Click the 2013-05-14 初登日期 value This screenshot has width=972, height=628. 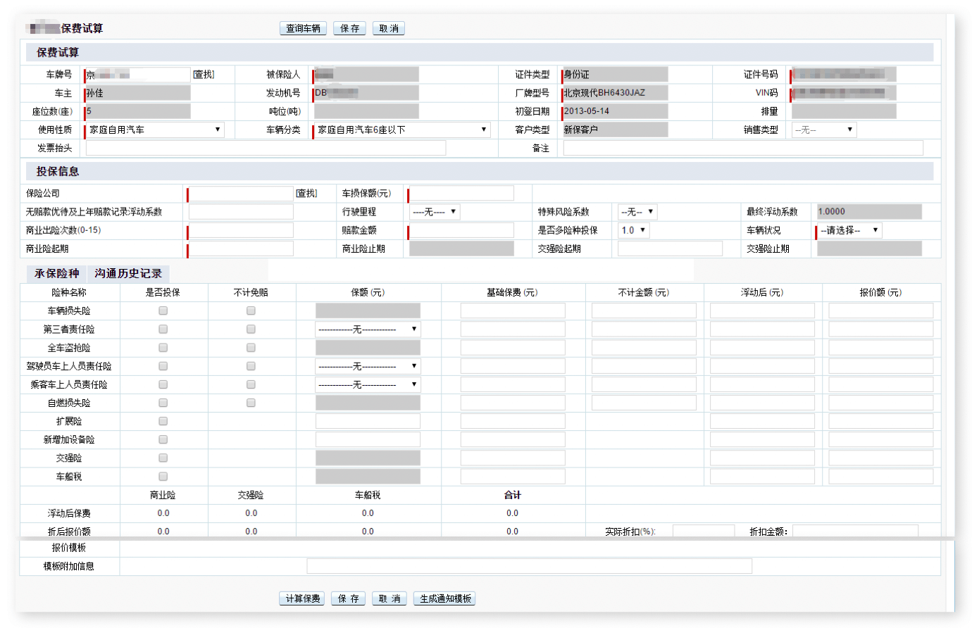coord(616,111)
